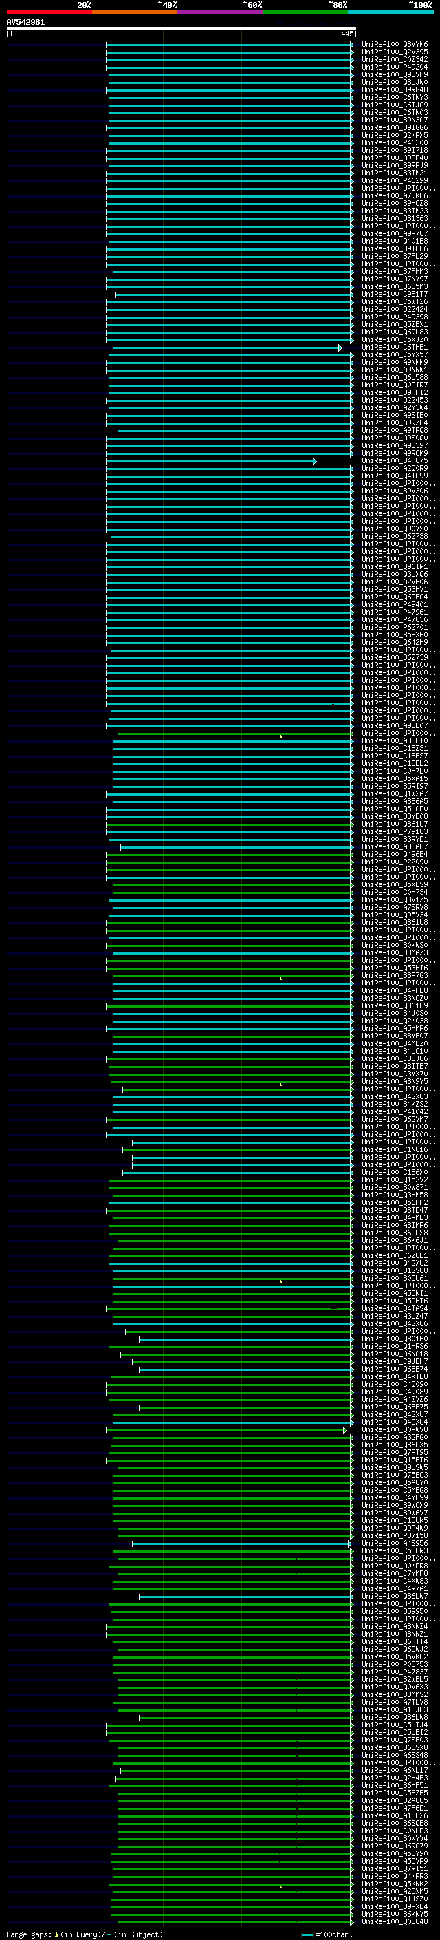Click the green ~80% legend bar segment
440x1940 pixels.
[x=305, y=12]
